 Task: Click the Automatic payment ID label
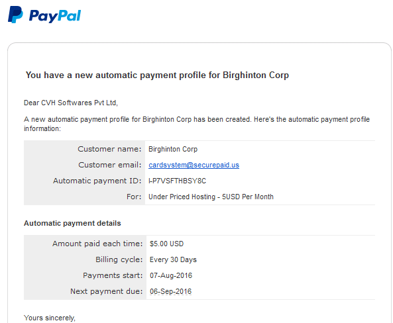coord(97,181)
